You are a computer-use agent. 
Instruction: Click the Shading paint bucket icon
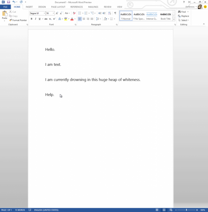click(x=105, y=19)
